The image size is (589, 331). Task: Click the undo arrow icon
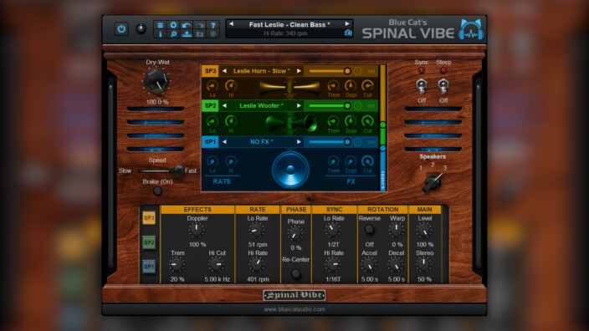[x=187, y=25]
